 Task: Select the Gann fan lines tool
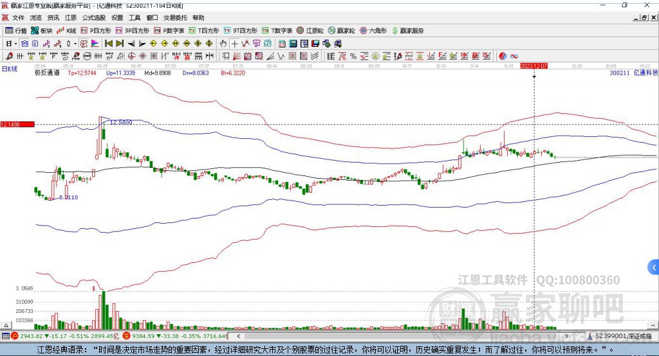[x=237, y=56]
